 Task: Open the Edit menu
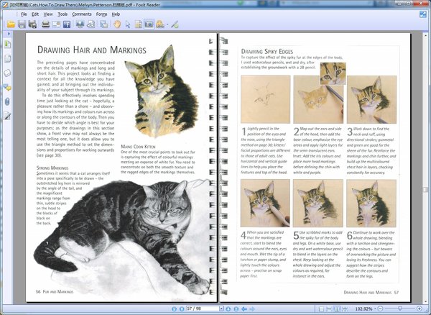35,14
